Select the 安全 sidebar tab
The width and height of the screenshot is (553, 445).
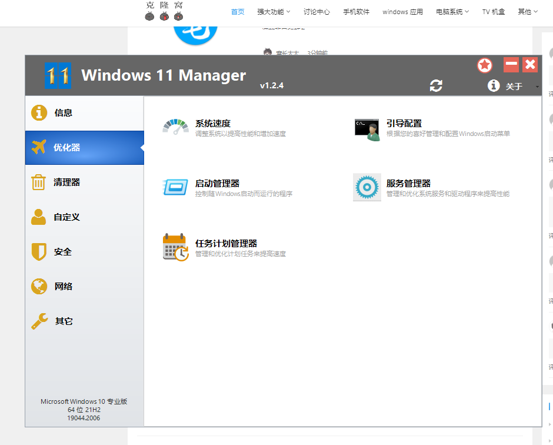click(x=85, y=251)
